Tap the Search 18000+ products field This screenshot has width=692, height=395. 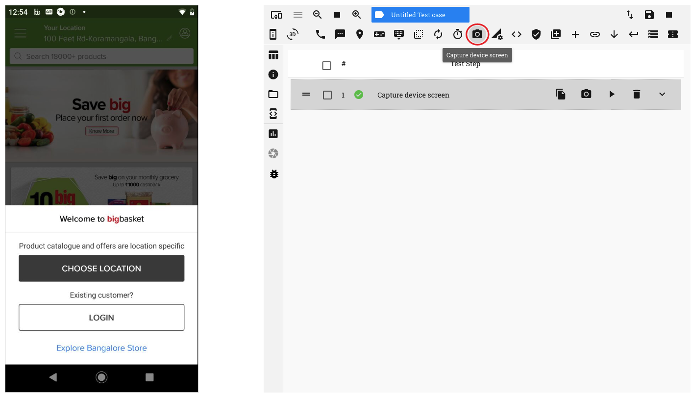101,56
